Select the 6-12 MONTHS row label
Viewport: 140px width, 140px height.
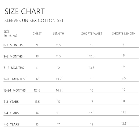14,68
